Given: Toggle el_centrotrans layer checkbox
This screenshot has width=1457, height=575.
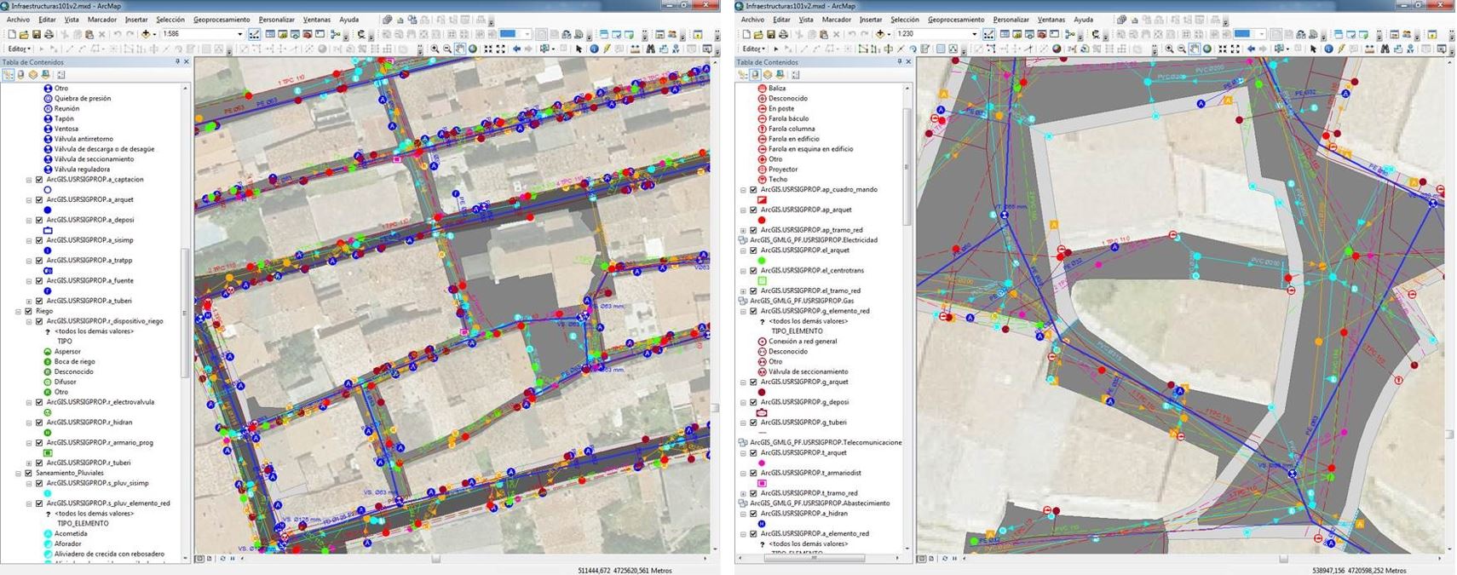Looking at the screenshot, I should (753, 271).
